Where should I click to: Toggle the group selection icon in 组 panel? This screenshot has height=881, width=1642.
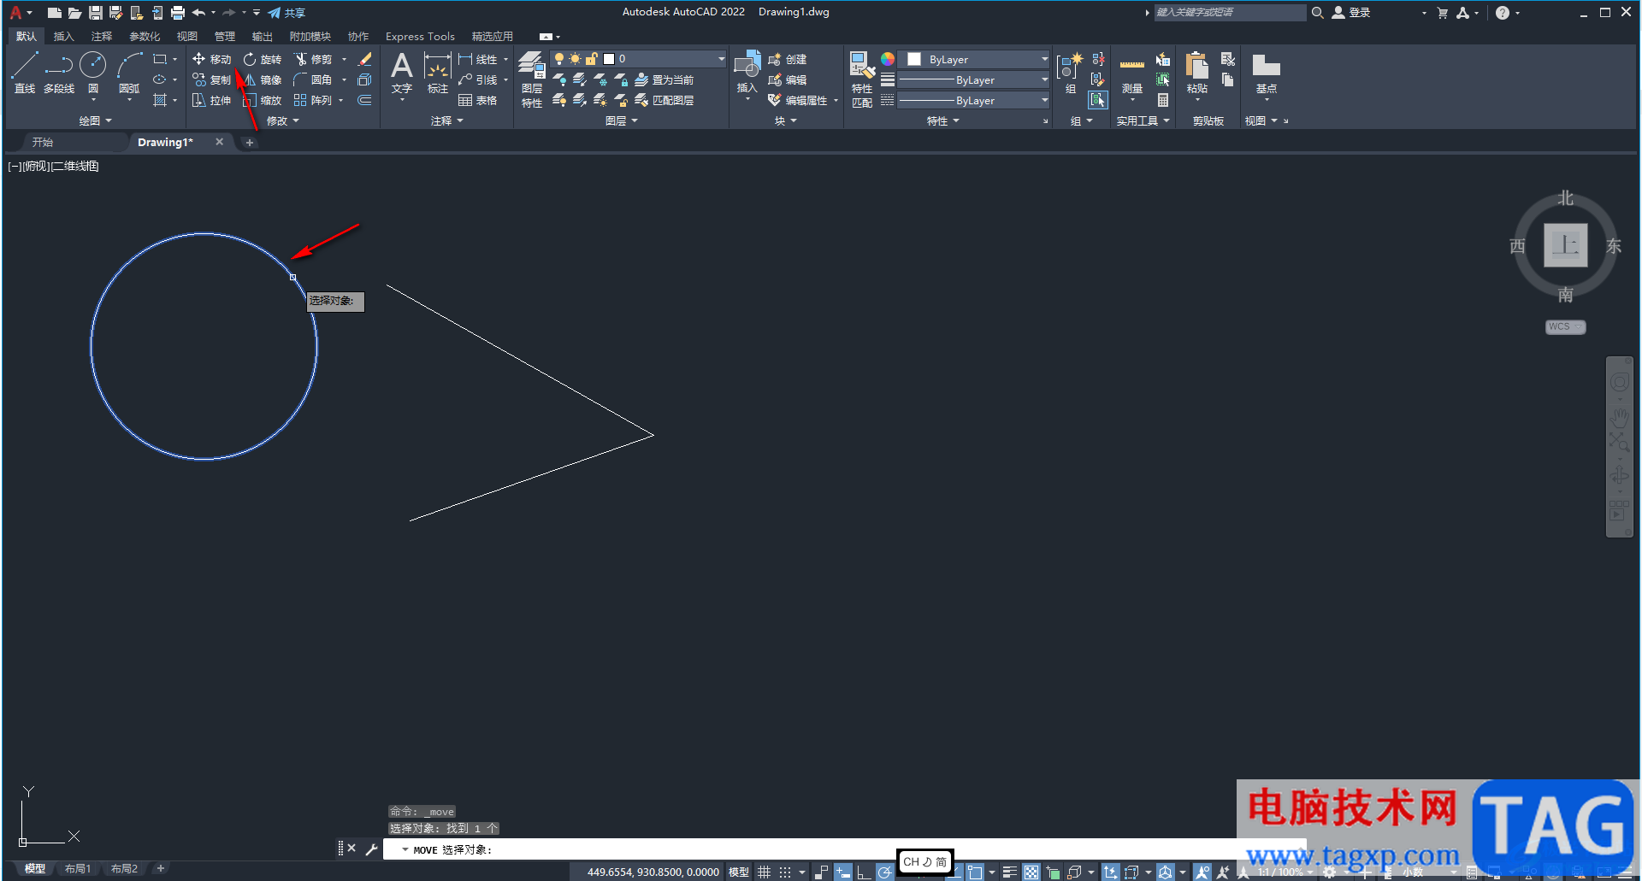[1098, 100]
